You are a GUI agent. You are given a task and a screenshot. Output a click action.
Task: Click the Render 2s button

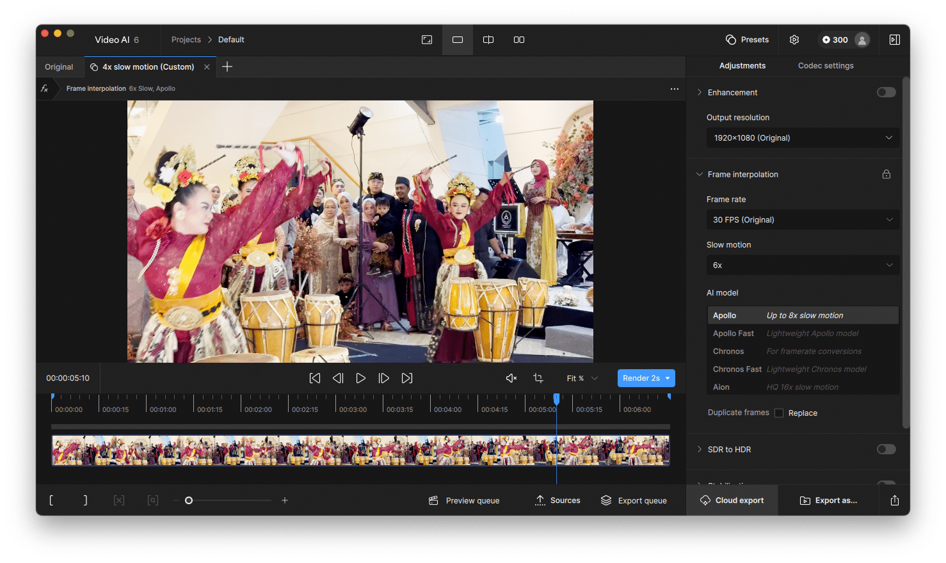(641, 378)
